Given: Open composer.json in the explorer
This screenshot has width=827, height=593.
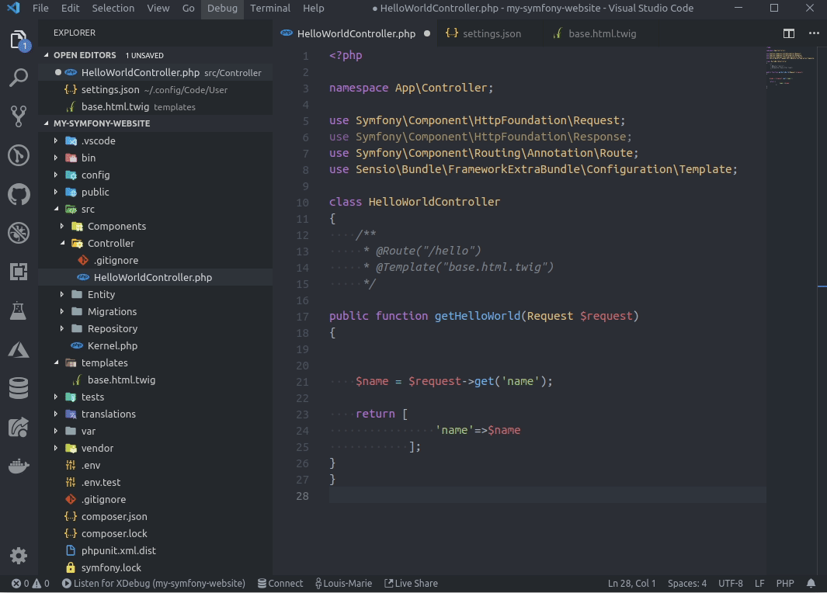Looking at the screenshot, I should [155, 517].
